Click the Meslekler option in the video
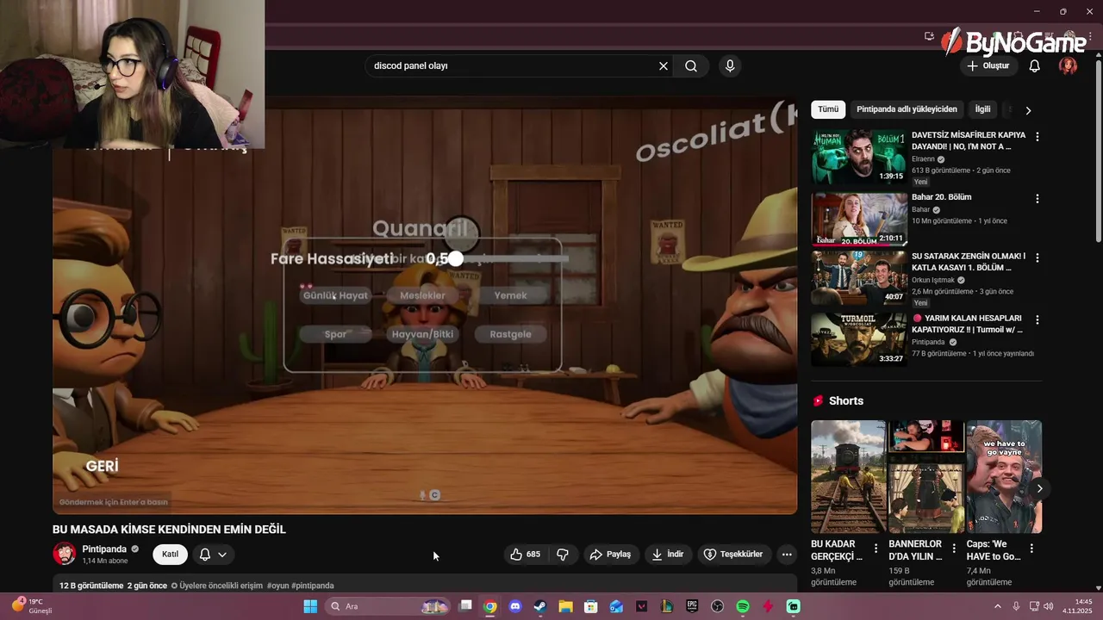Screen dimensions: 1103x620 click(x=422, y=295)
